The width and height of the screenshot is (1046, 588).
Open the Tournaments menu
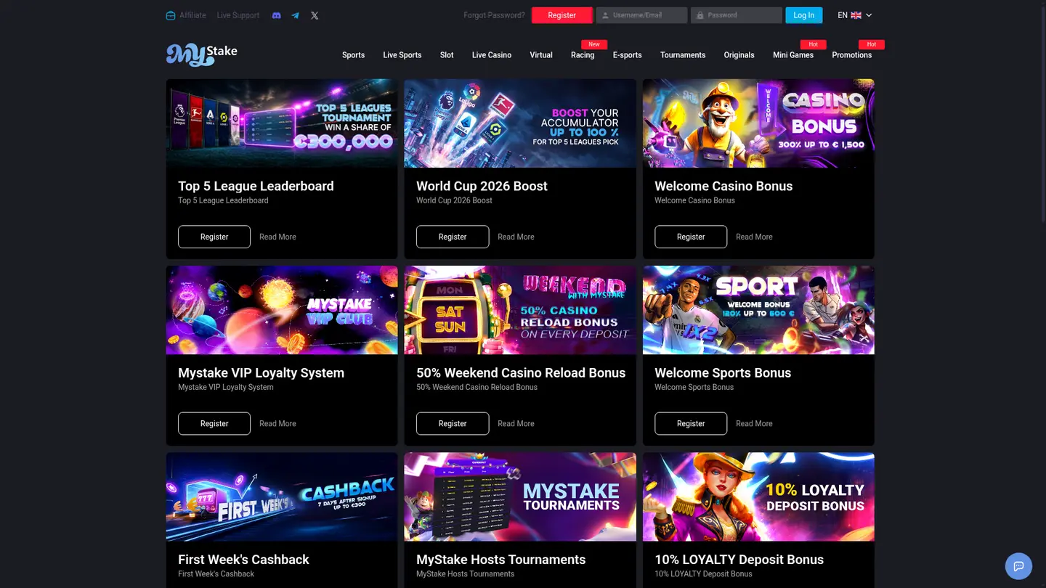click(683, 55)
